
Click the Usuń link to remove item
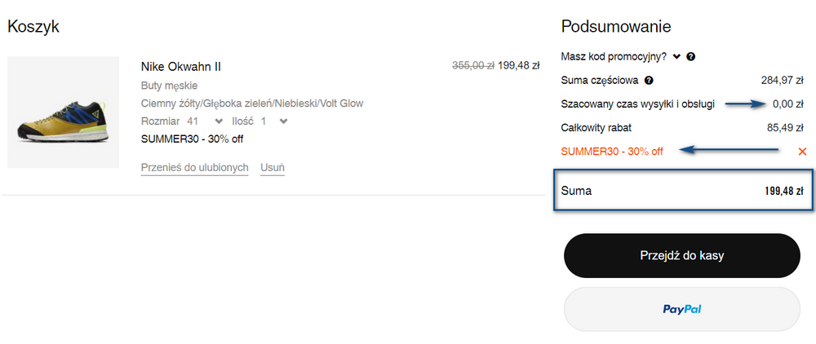pyautogui.click(x=273, y=168)
